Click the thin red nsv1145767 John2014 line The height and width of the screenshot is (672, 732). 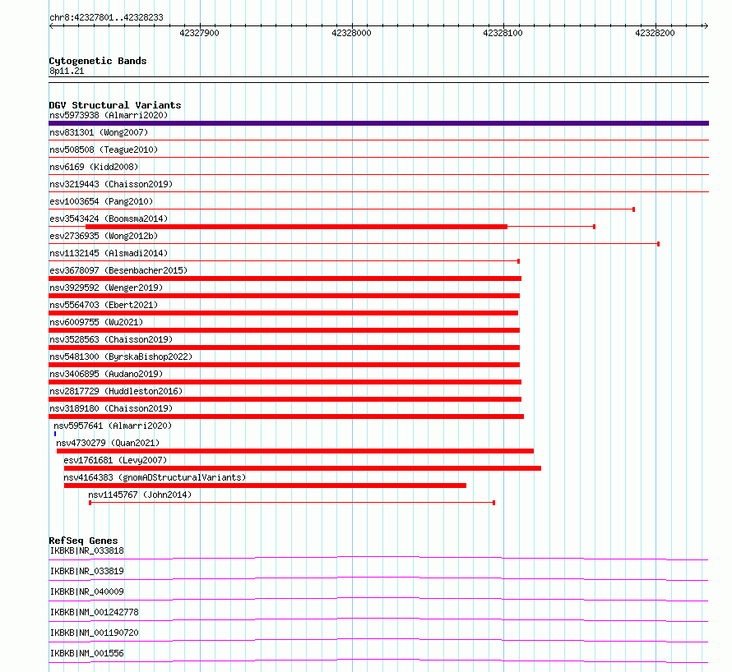point(292,503)
